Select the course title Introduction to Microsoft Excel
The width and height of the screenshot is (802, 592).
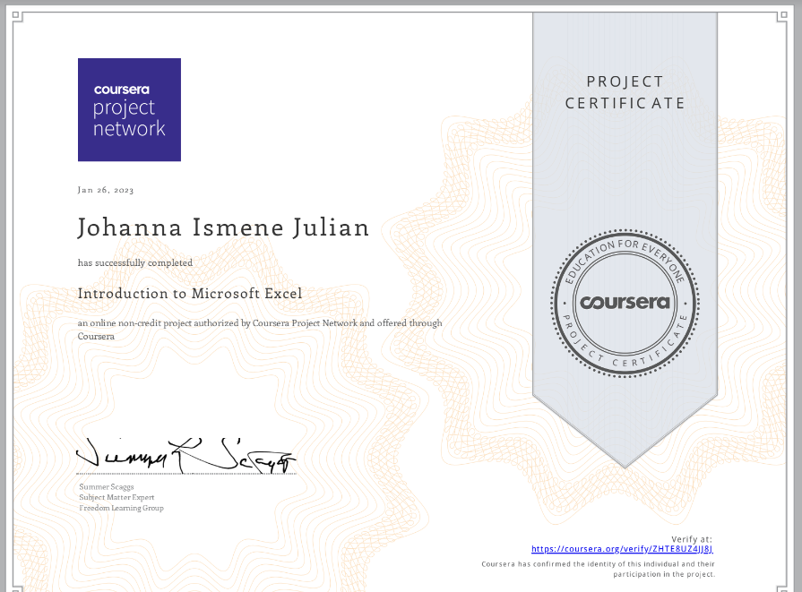pos(189,294)
